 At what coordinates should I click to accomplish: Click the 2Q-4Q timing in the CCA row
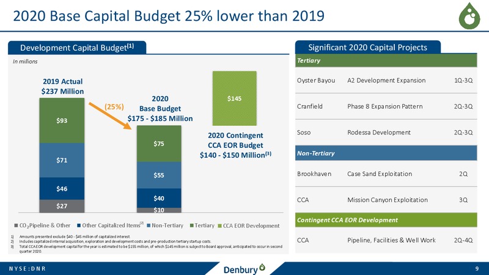[463, 240]
